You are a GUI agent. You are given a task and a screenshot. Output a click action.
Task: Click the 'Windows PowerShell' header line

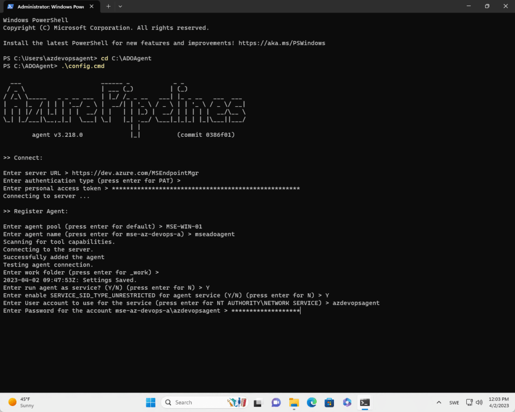point(36,20)
